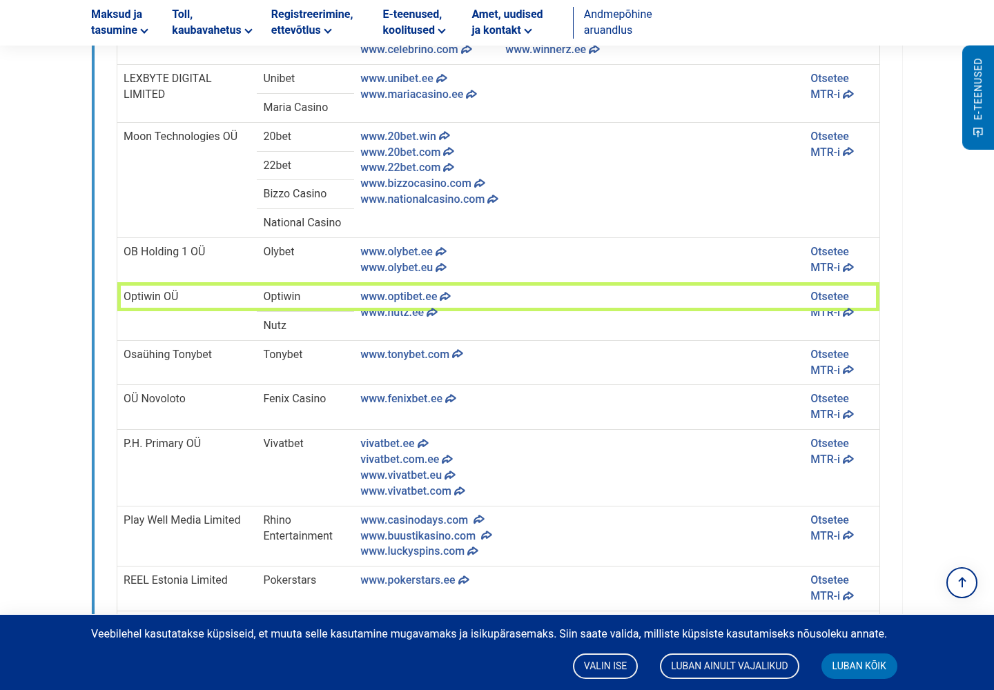The width and height of the screenshot is (994, 690).
Task: Open www.bizzocasino.com link
Action: tap(422, 184)
